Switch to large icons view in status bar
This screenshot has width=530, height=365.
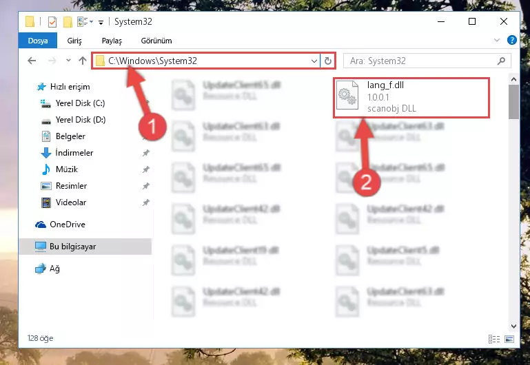pos(509,339)
